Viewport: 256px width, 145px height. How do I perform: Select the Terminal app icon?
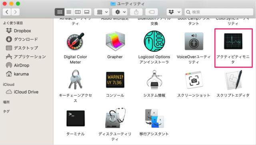pyautogui.click(x=76, y=118)
